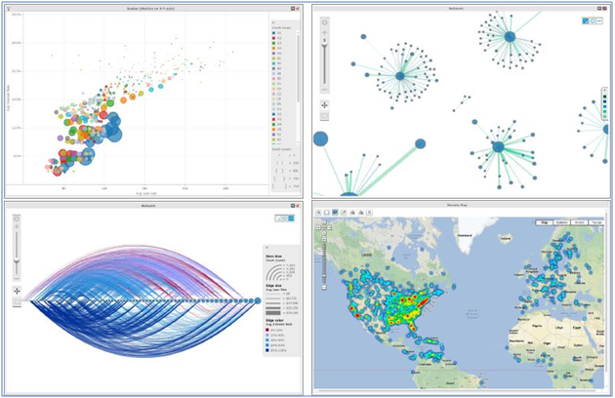Click the highlighted layout icon in the top-right Network panel header
The width and height of the screenshot is (615, 398).
[586, 20]
